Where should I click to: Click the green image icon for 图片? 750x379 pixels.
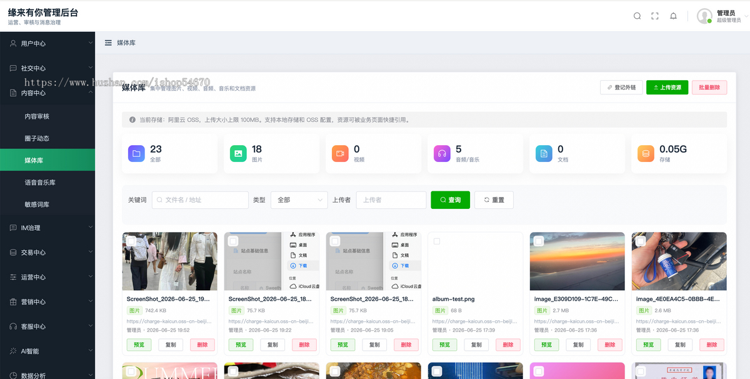point(238,153)
